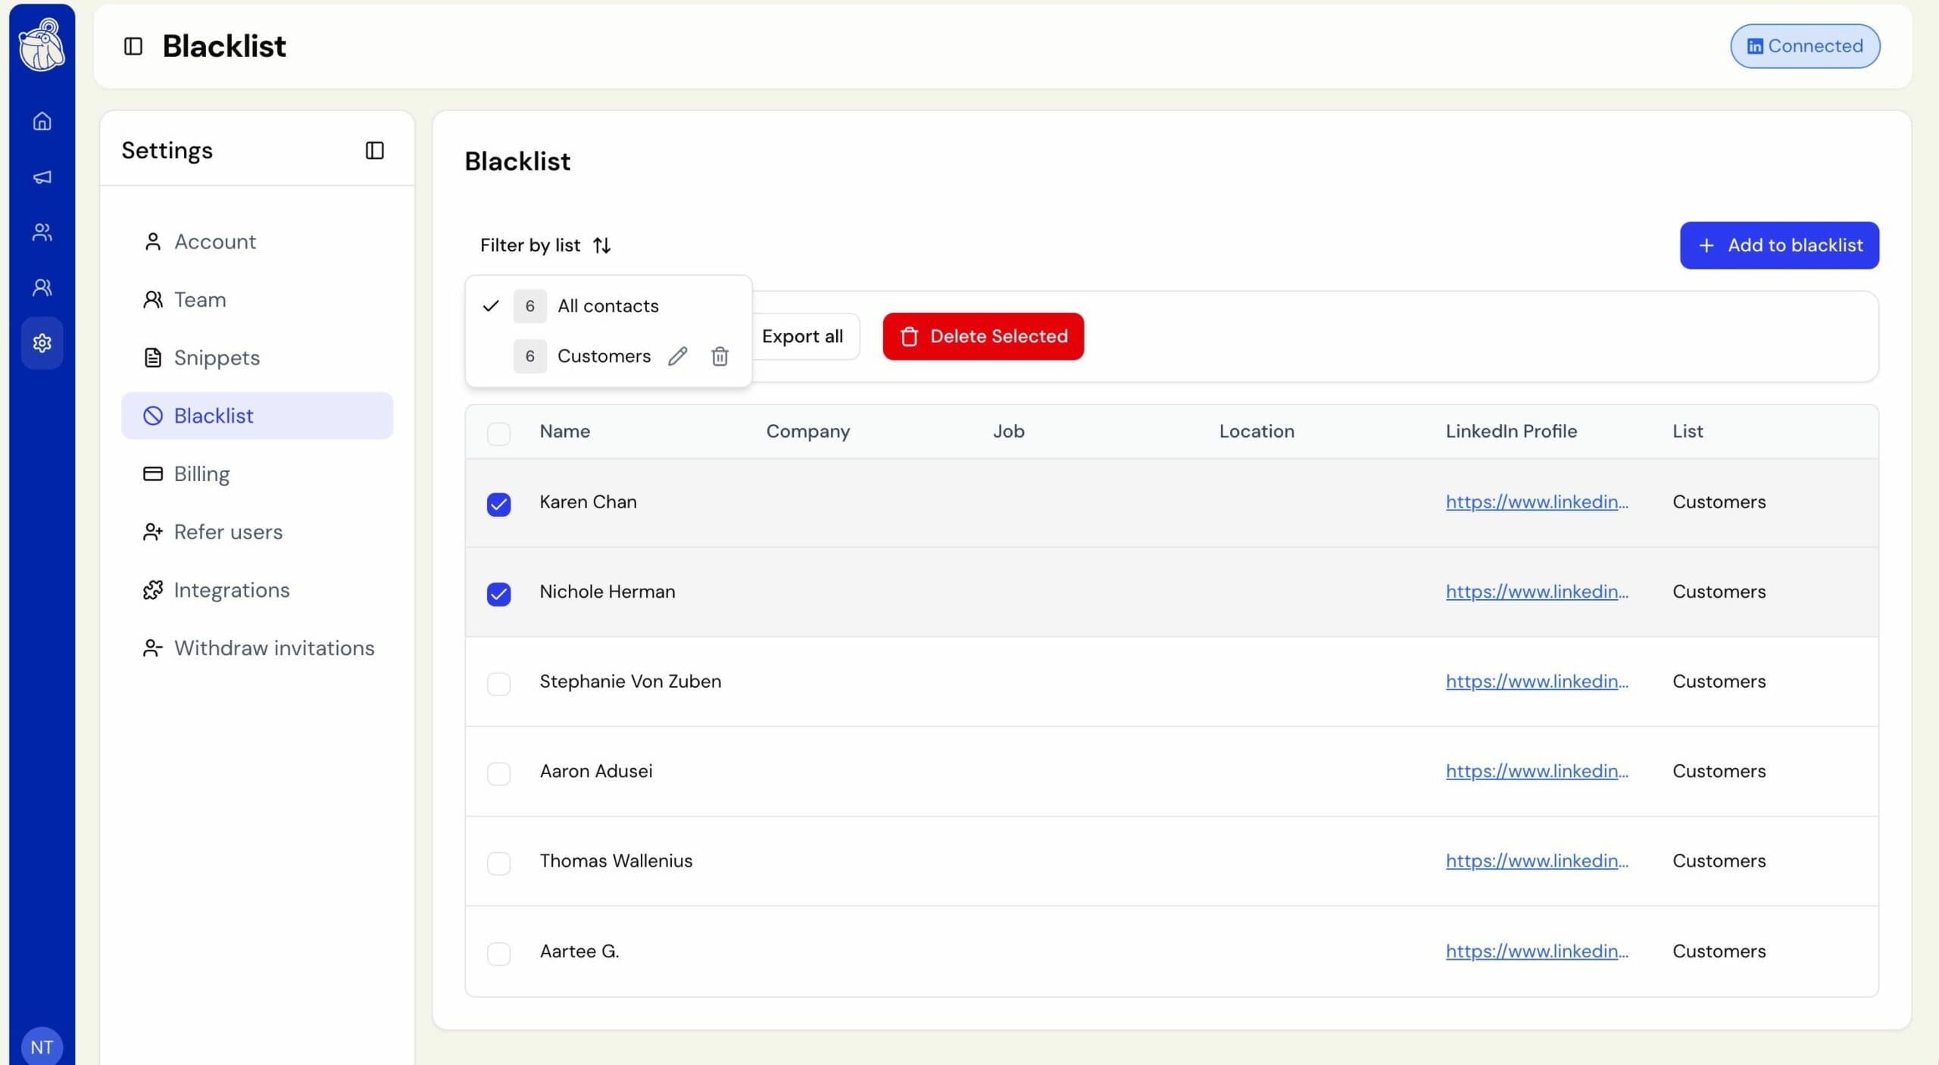The image size is (1939, 1065).
Task: Click the Add to blacklist button
Action: pyautogui.click(x=1778, y=245)
